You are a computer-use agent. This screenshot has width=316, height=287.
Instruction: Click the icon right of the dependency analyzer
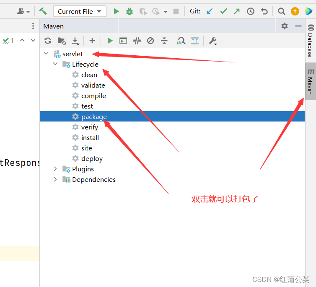pos(195,41)
